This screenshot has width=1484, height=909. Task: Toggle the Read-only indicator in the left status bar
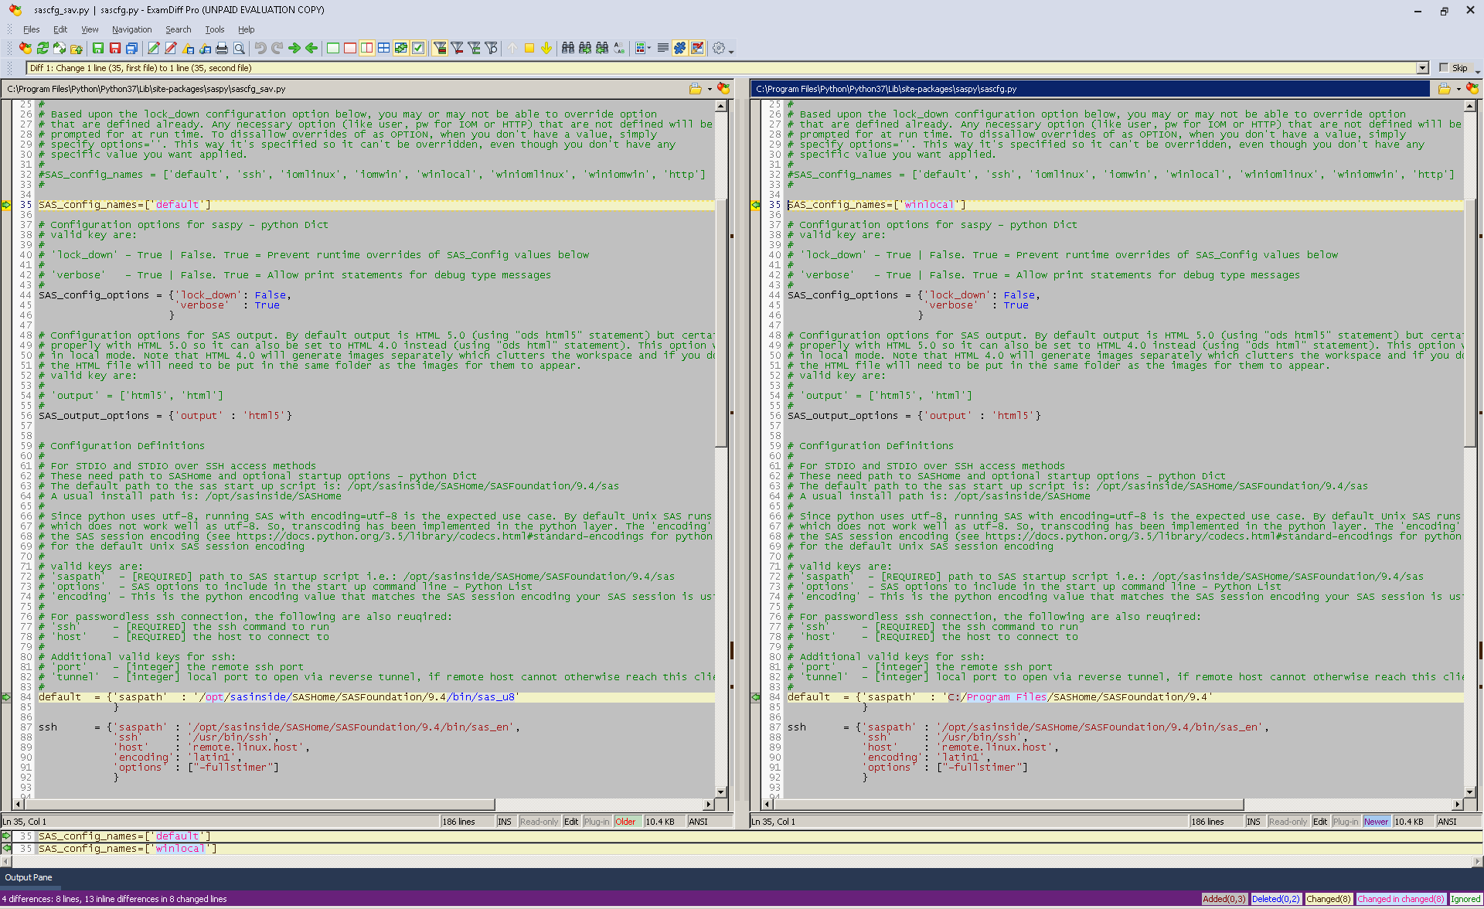[539, 822]
